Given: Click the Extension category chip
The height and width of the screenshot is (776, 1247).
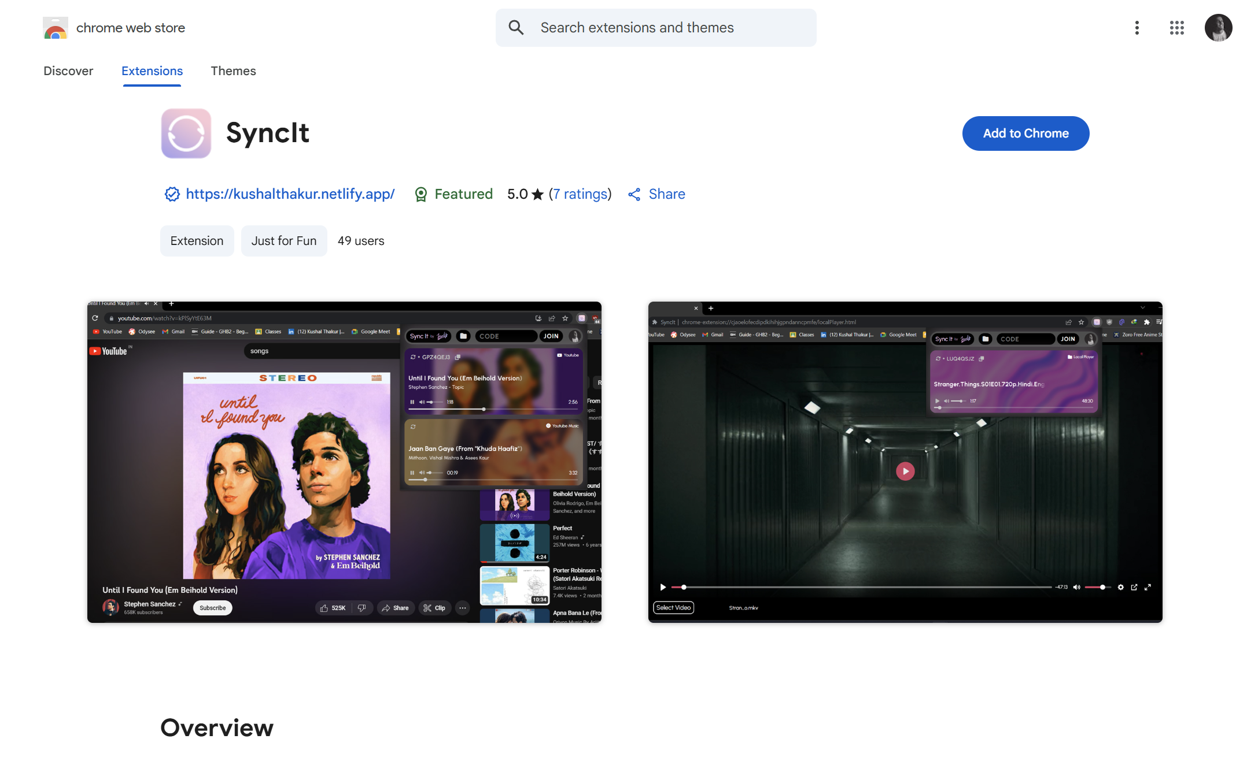Looking at the screenshot, I should coord(197,241).
